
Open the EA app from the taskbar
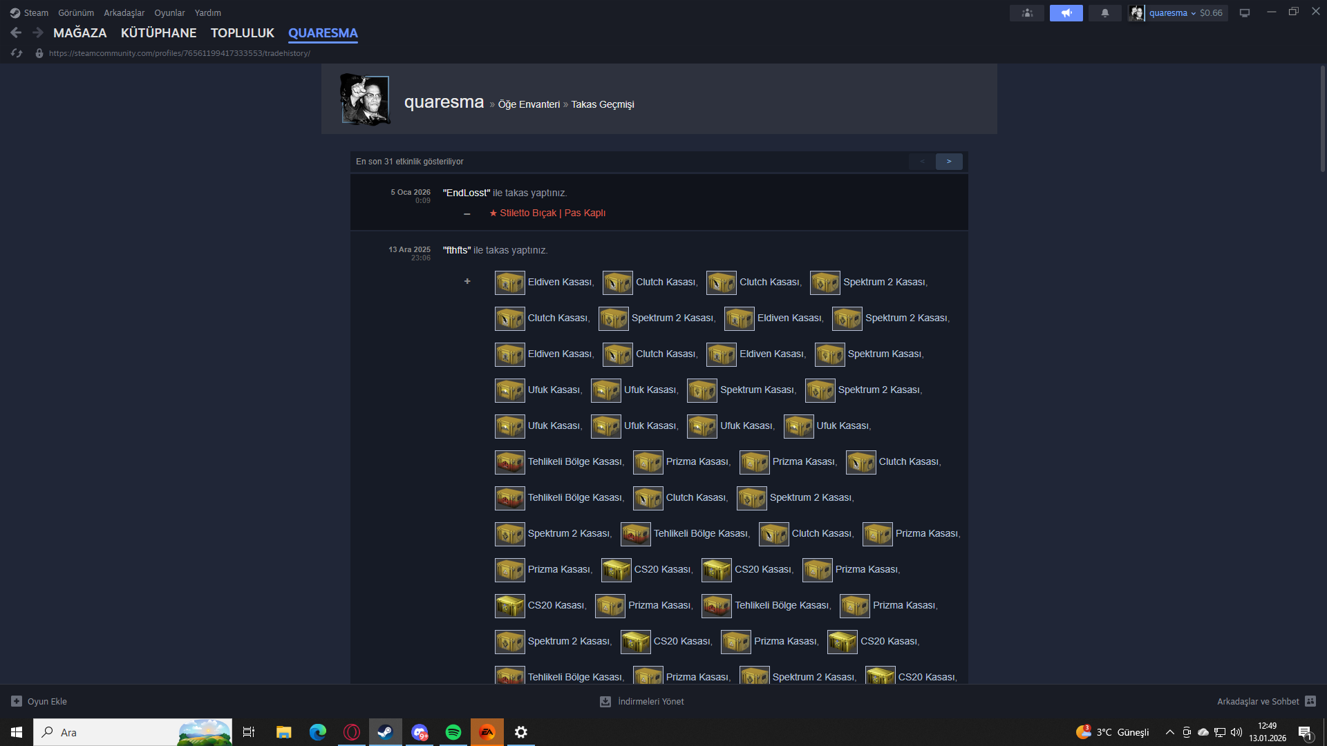487,732
